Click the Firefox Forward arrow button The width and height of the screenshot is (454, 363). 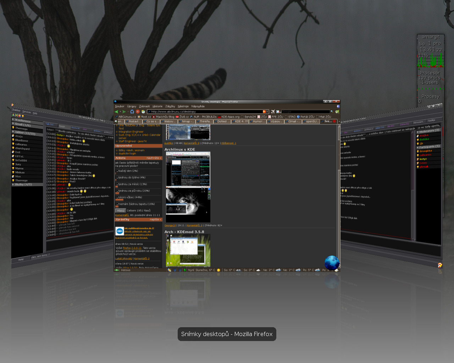124,112
